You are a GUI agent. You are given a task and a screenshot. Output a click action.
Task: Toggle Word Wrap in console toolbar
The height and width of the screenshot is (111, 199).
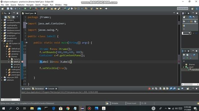coord(167,88)
